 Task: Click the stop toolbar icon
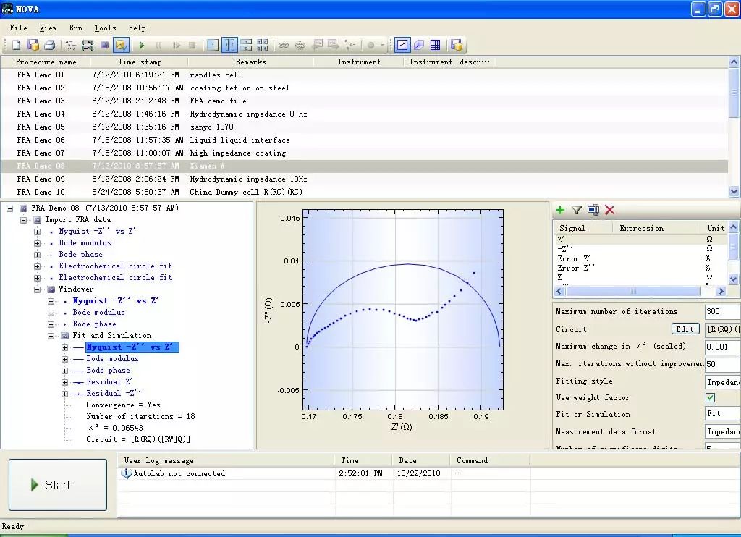click(192, 45)
